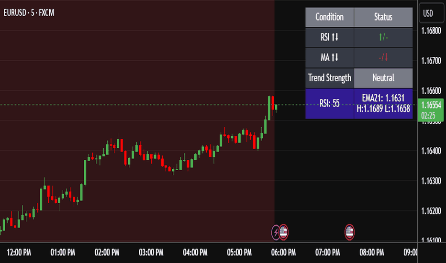Click the 1.16800 price axis label
This screenshot has height=263, width=446.
431,31
